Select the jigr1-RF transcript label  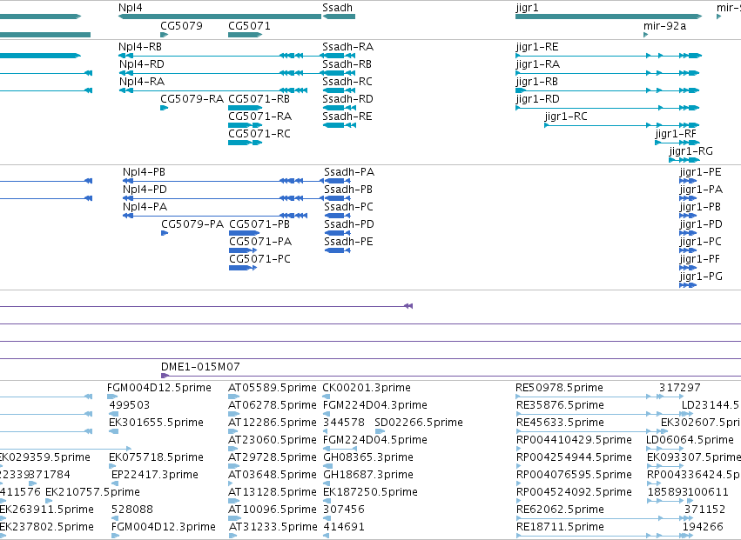tap(676, 135)
